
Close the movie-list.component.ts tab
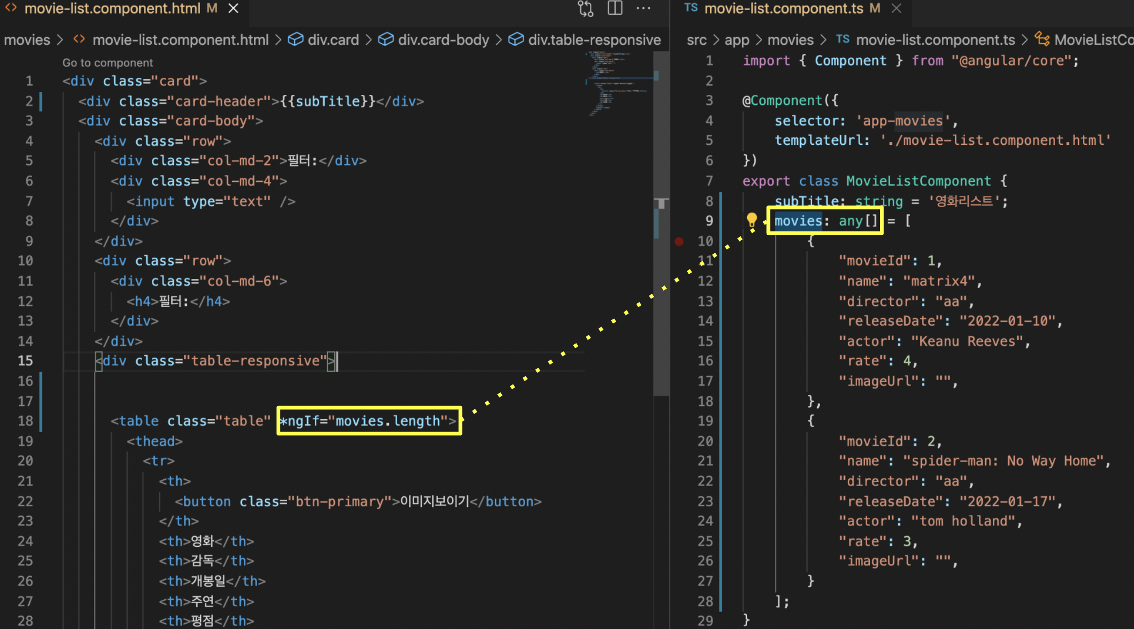pos(896,8)
